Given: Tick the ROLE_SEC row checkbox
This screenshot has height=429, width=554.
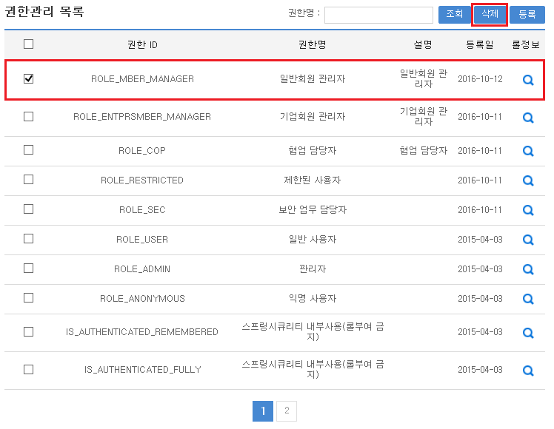Looking at the screenshot, I should 29,209.
